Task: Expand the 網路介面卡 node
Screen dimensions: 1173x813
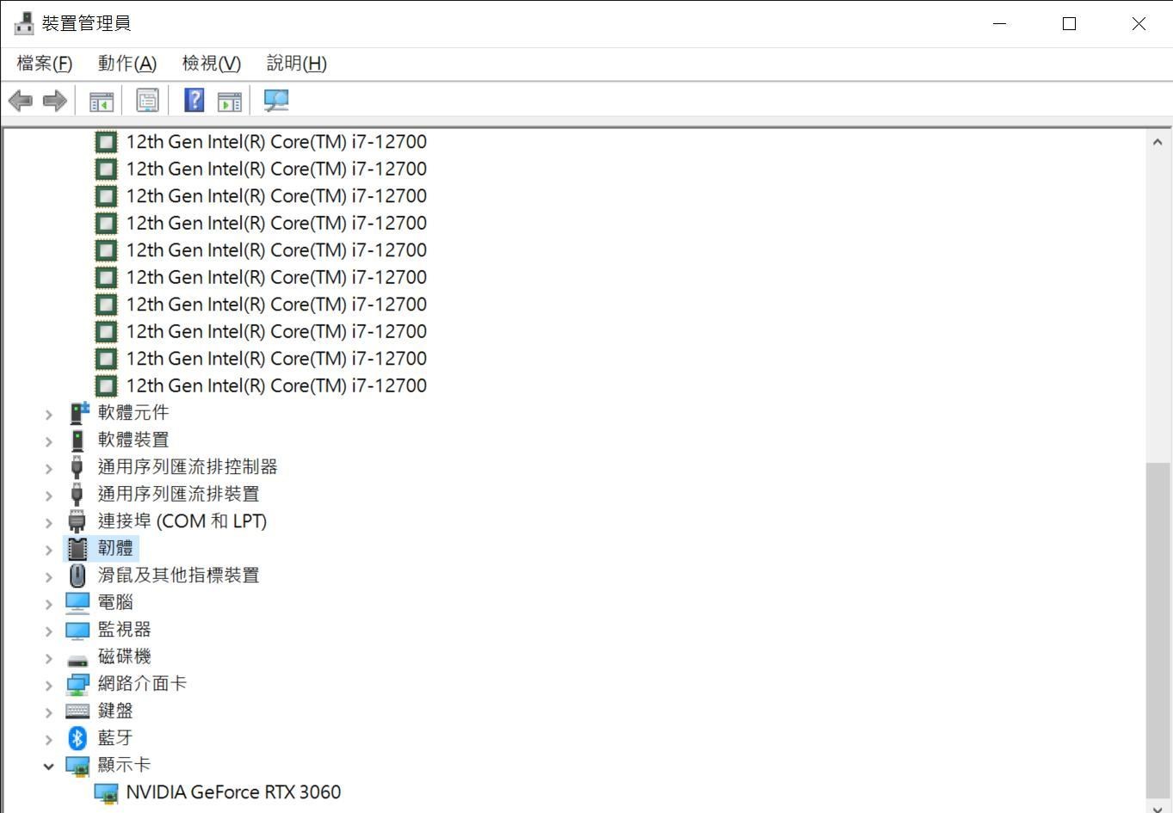Action: click(49, 685)
